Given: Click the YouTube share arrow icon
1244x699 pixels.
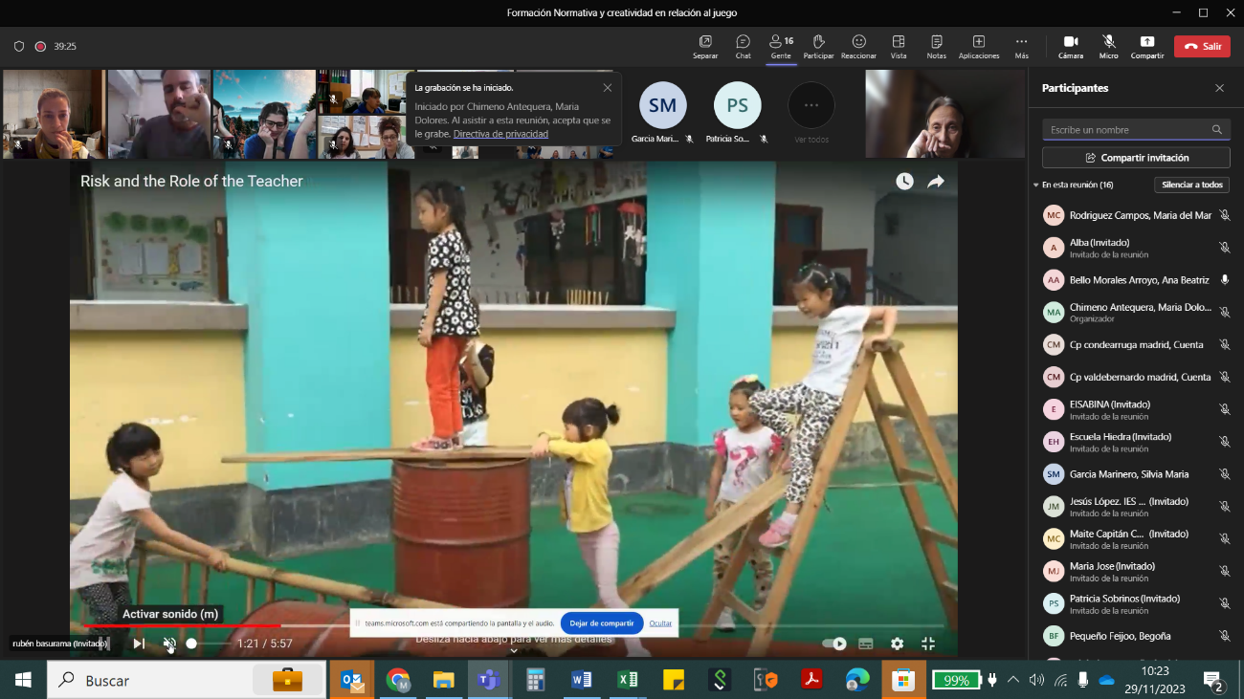Looking at the screenshot, I should click(936, 182).
